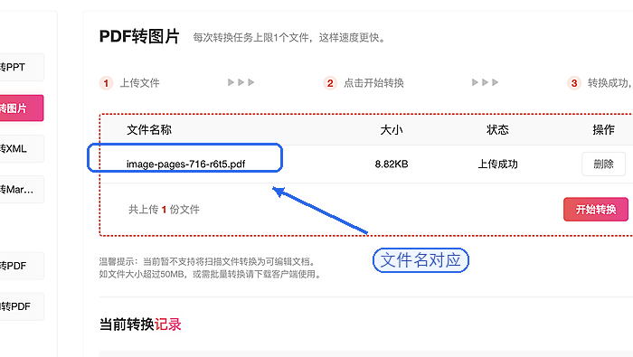Click the 共上传 1 份文件 summary text

pos(164,210)
